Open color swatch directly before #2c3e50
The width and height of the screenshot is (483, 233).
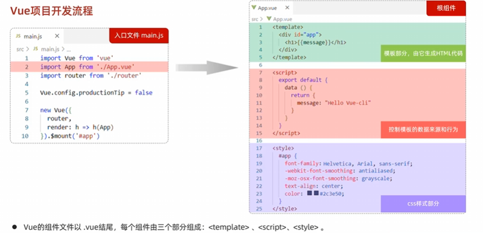click(316, 193)
